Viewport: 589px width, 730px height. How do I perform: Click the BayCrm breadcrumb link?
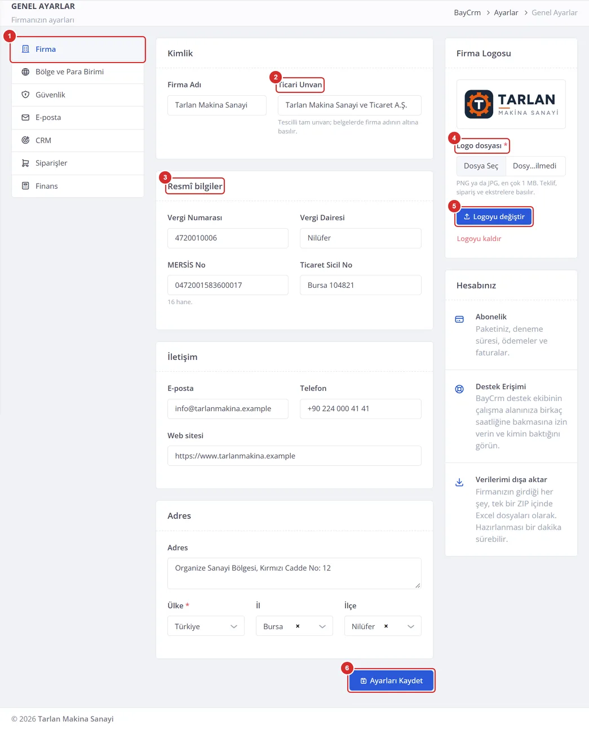[467, 12]
